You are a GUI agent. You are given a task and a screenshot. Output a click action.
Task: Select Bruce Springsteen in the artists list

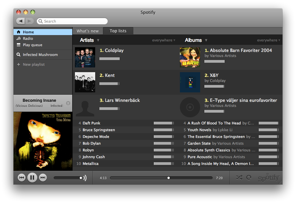pos(125,130)
